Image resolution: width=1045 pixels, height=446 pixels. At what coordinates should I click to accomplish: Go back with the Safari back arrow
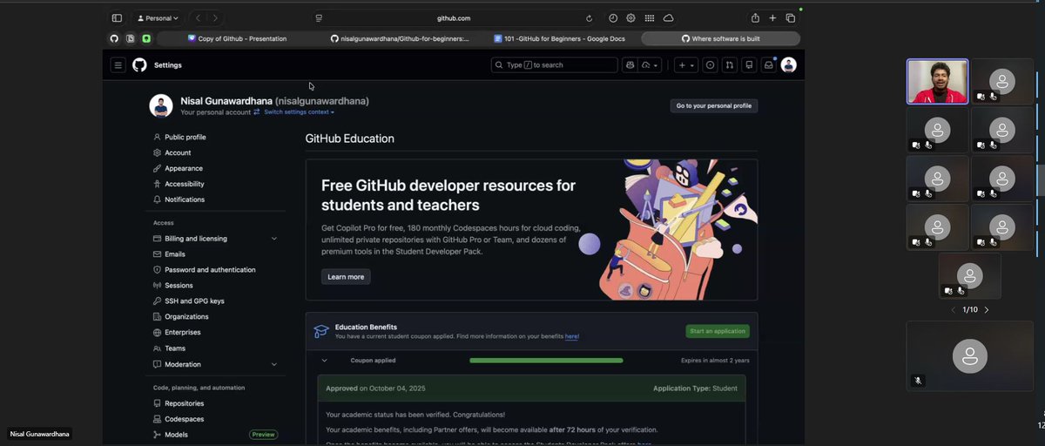(199, 17)
